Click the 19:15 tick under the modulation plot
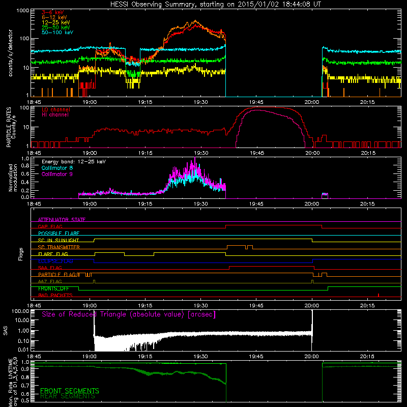This screenshot has height=407, width=407. click(x=145, y=204)
